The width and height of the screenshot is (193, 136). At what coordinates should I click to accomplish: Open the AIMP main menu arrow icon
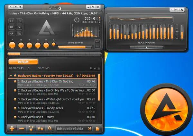11,7
